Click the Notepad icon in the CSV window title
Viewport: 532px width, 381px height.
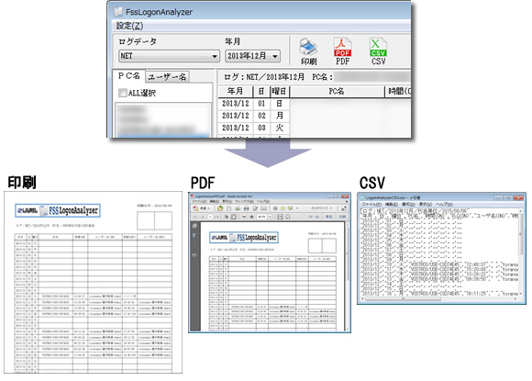tap(362, 197)
